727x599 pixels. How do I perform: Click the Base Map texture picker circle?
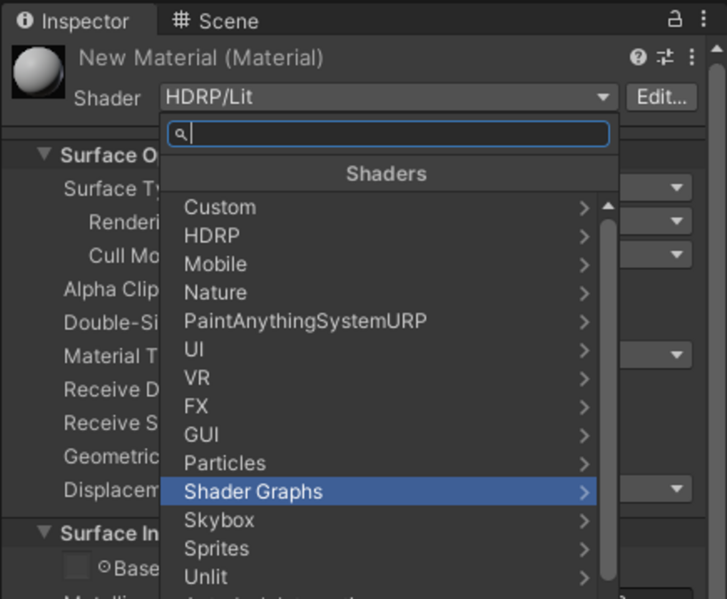click(104, 567)
